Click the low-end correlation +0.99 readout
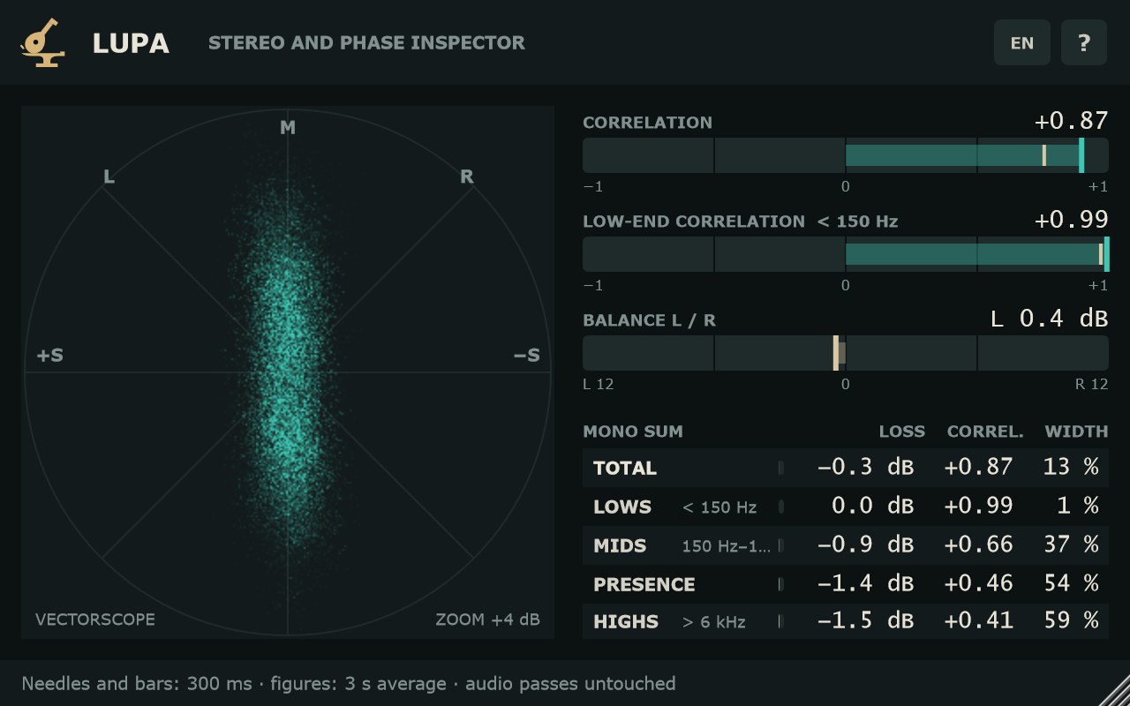This screenshot has width=1130, height=706. [1071, 220]
